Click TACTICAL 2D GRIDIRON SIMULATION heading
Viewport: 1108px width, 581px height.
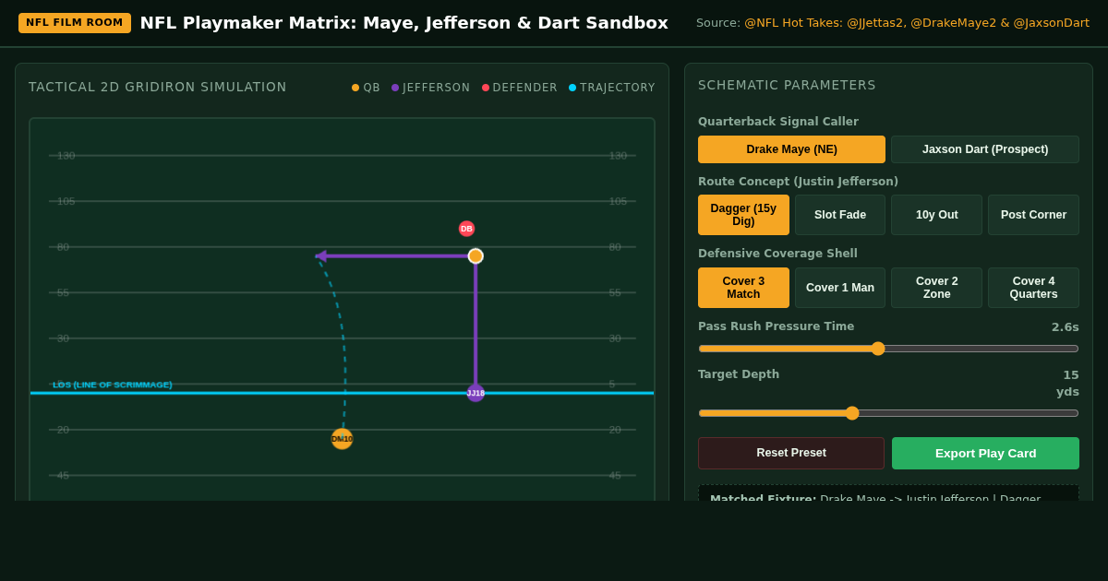(158, 87)
